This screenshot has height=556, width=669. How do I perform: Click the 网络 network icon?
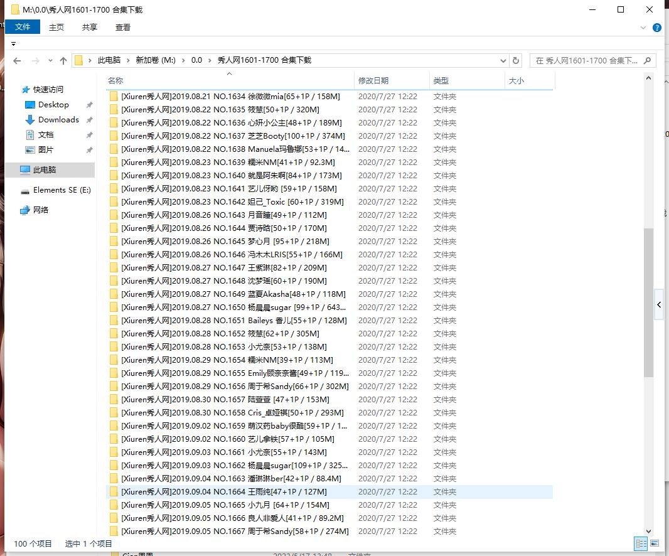tap(25, 210)
